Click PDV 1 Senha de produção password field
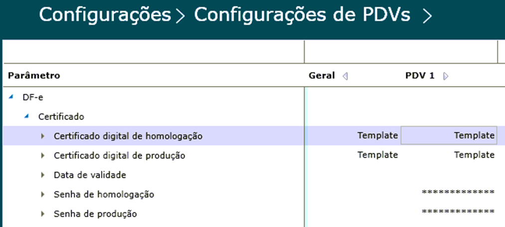The width and height of the screenshot is (505, 227). tap(458, 212)
